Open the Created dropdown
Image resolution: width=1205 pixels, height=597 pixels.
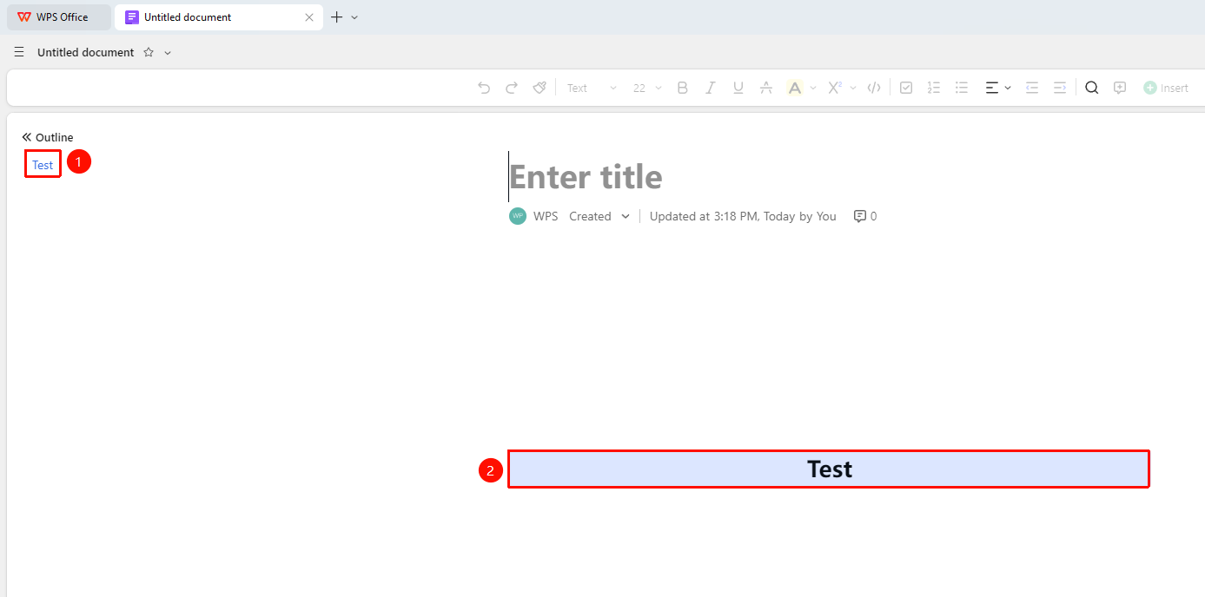coord(599,216)
